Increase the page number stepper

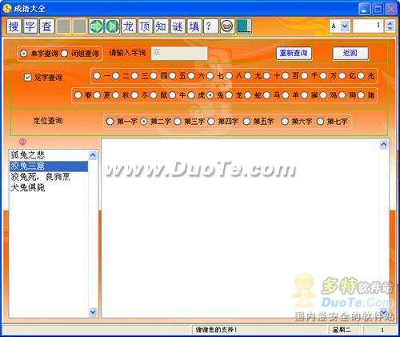pos(390,23)
